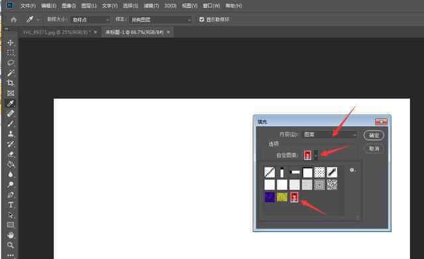Select the Rectangular Marquee tool
Screen dimensions: 424x259
[x=11, y=53]
